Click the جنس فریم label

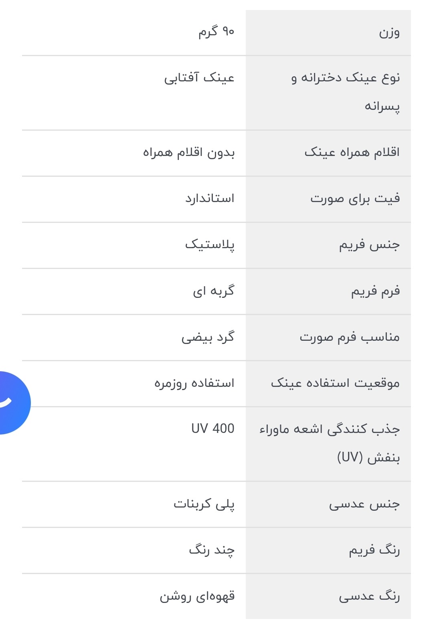tap(369, 245)
